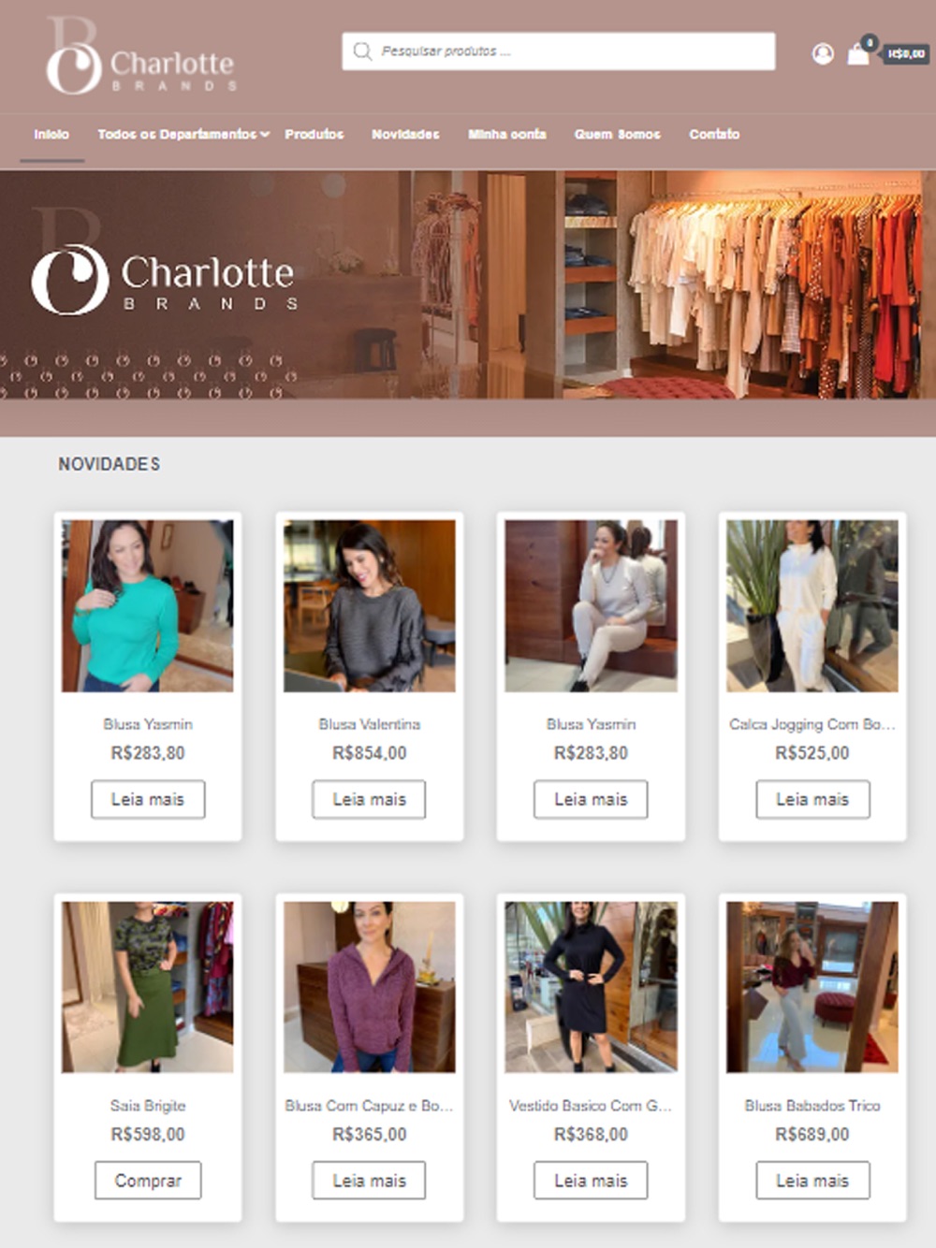
Task: Click the user account icon
Action: 823,54
